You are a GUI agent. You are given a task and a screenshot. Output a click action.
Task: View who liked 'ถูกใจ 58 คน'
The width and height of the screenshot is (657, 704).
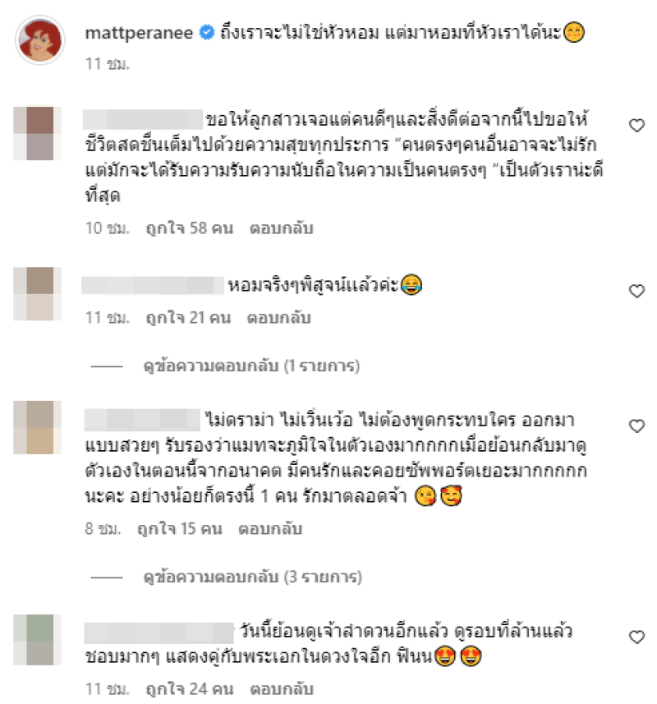pos(190,228)
